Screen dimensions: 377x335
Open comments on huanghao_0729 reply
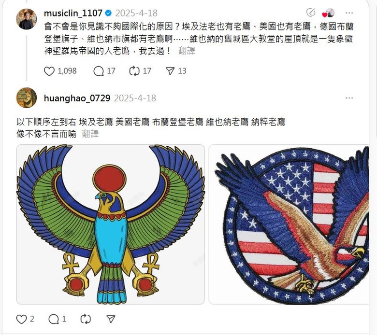(x=53, y=319)
